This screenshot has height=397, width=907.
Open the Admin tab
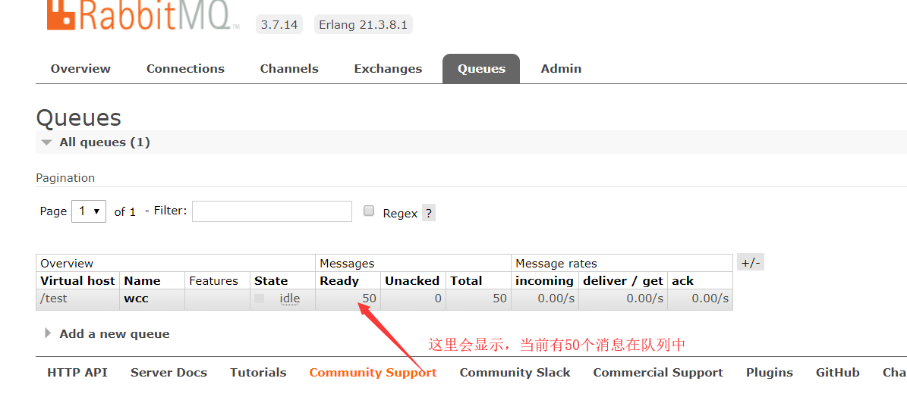(x=561, y=69)
